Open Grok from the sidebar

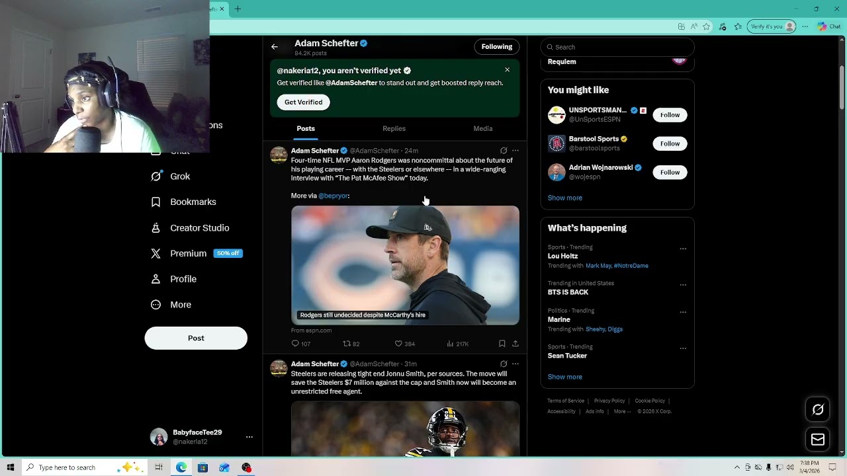point(171,177)
